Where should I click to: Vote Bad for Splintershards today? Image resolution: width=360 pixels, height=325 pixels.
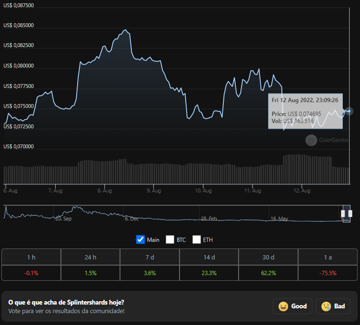click(333, 306)
